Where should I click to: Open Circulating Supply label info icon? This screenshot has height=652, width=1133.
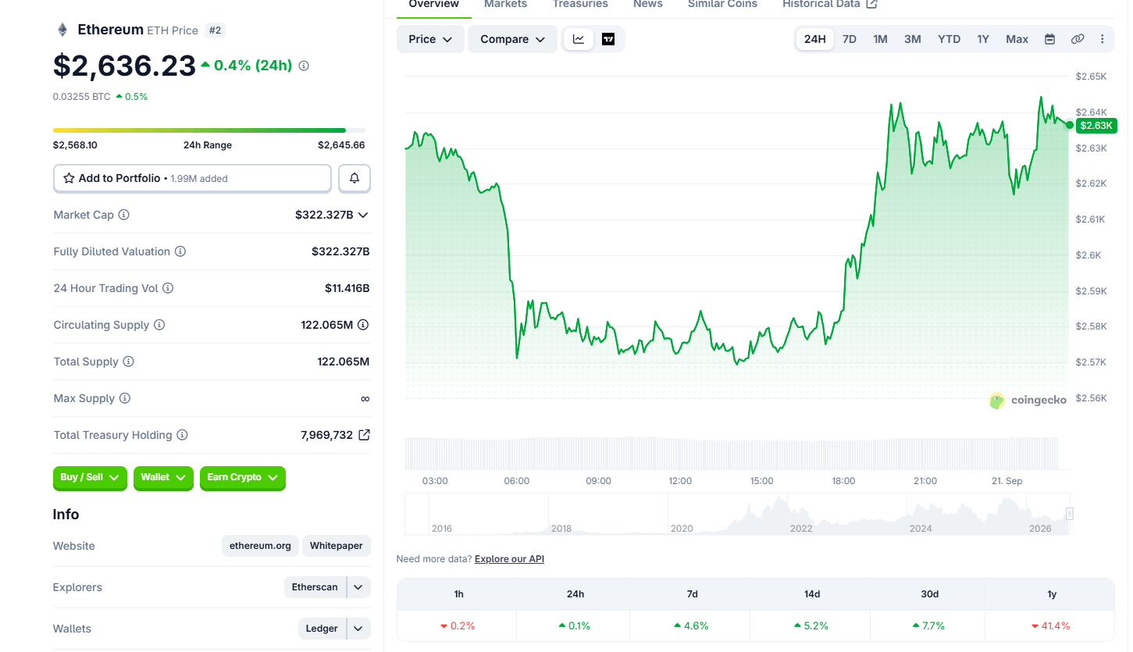(159, 325)
